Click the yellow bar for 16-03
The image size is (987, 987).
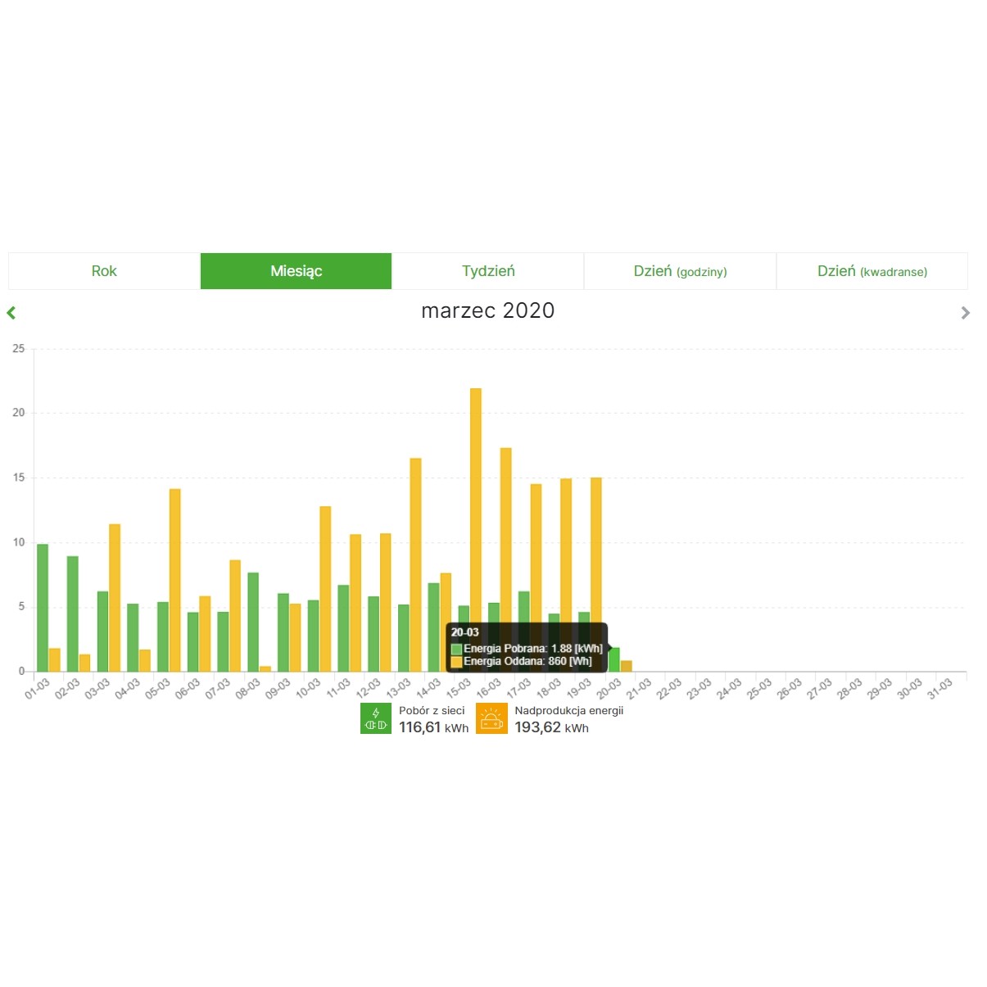tap(506, 536)
